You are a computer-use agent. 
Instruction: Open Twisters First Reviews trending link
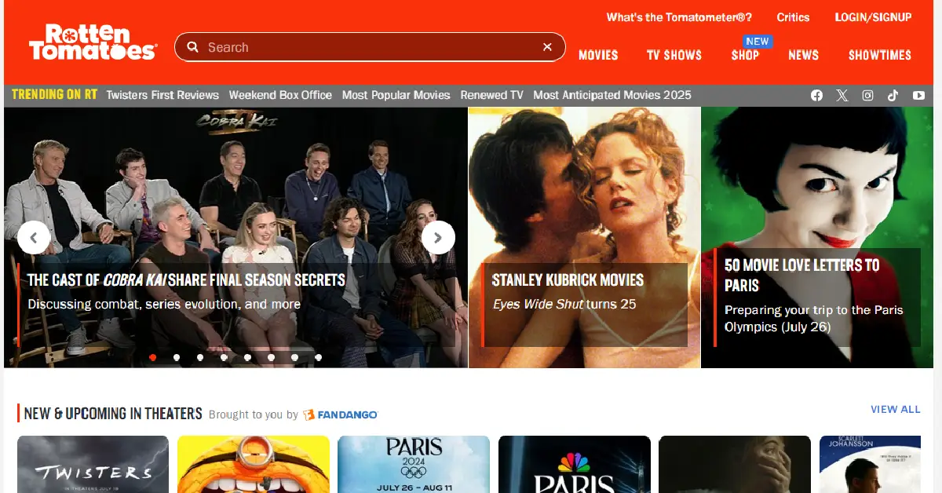point(162,95)
